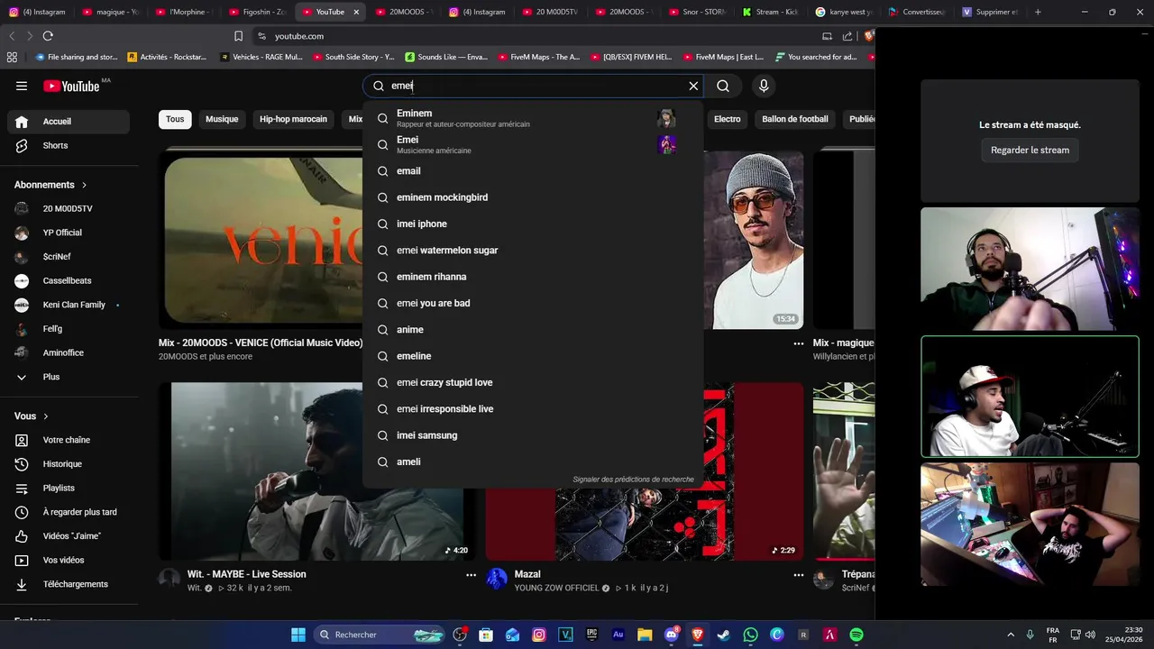Expand the Abonnements section chevron
The image size is (1154, 649).
85,185
